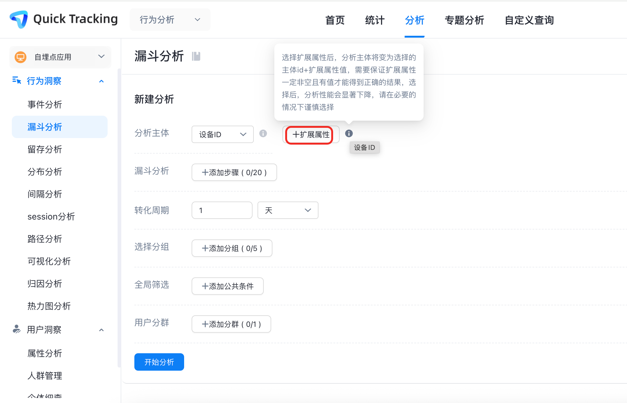Open the 天 time unit dropdown
The height and width of the screenshot is (403, 627).
(x=288, y=210)
